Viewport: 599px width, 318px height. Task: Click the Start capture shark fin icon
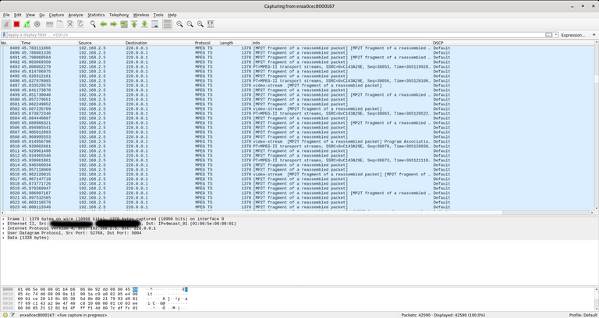click(6, 24)
